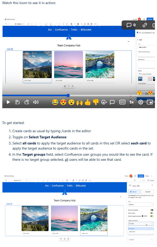Play the Loom video
This screenshot has width=157, height=247.
(x=8, y=102)
